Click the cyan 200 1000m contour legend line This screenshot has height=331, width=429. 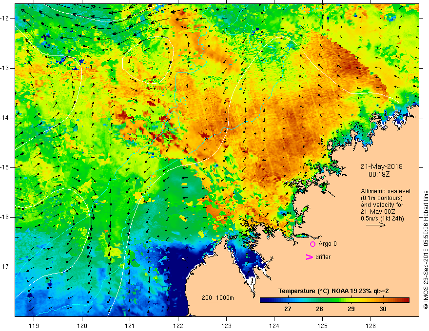(210, 303)
